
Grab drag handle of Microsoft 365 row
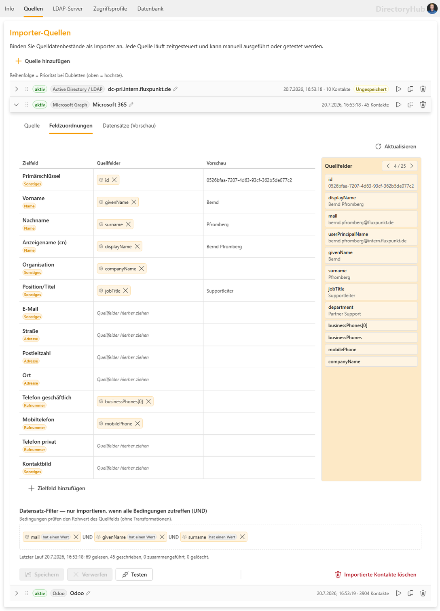click(27, 105)
